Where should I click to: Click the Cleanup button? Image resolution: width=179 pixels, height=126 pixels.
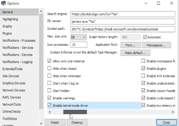(77, 123)
